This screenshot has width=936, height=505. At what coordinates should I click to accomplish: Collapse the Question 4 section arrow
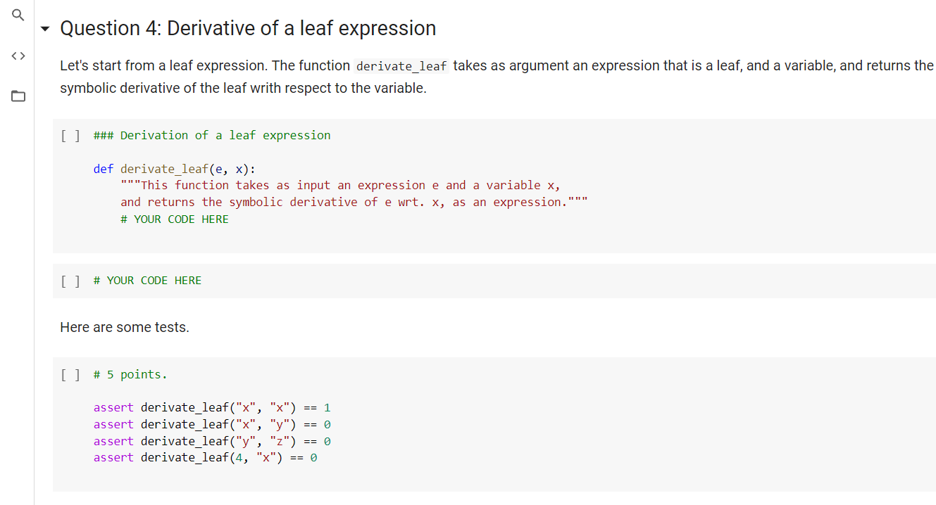45,30
